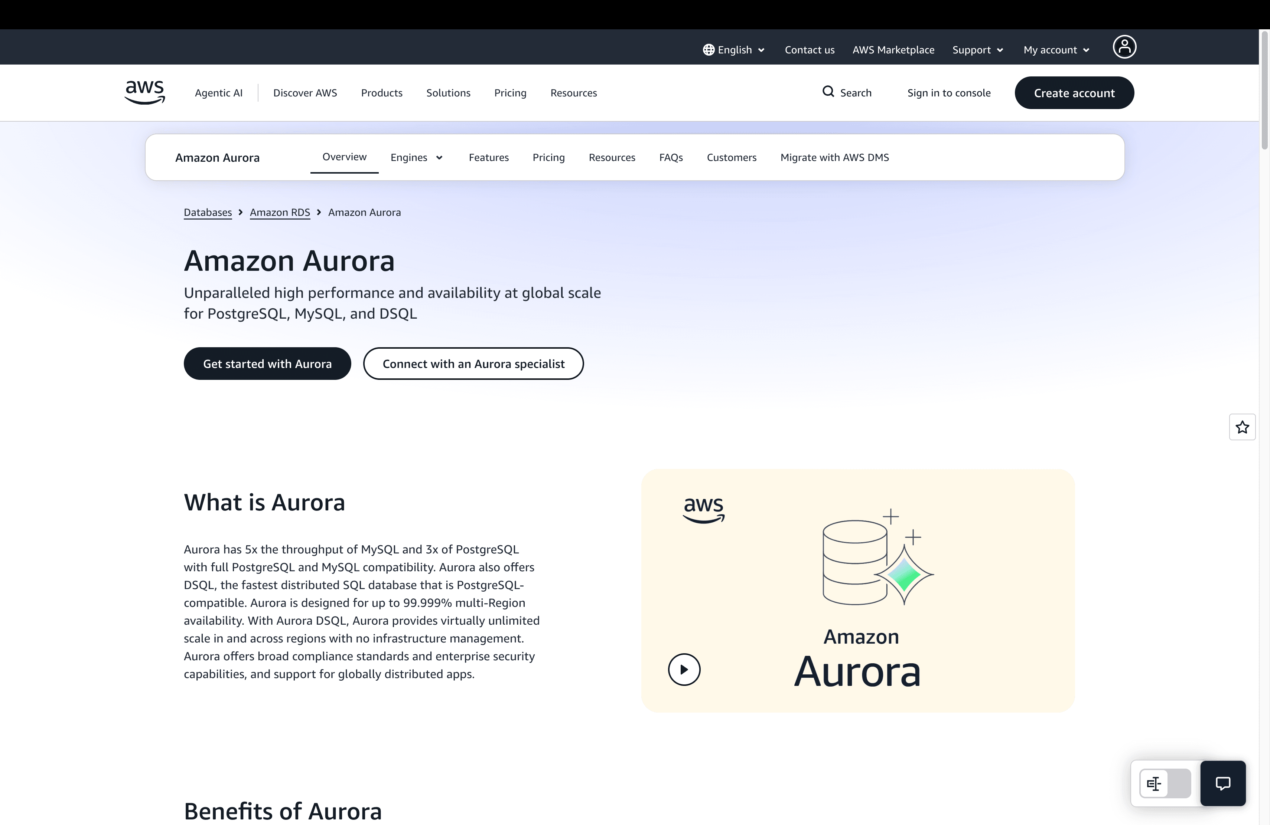Click the AWS logo in the header
Viewport: 1270px width, 825px height.
click(x=144, y=93)
